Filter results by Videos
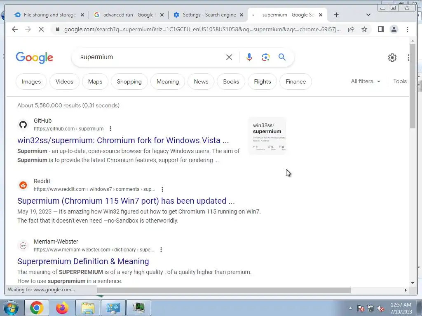 pyautogui.click(x=64, y=81)
